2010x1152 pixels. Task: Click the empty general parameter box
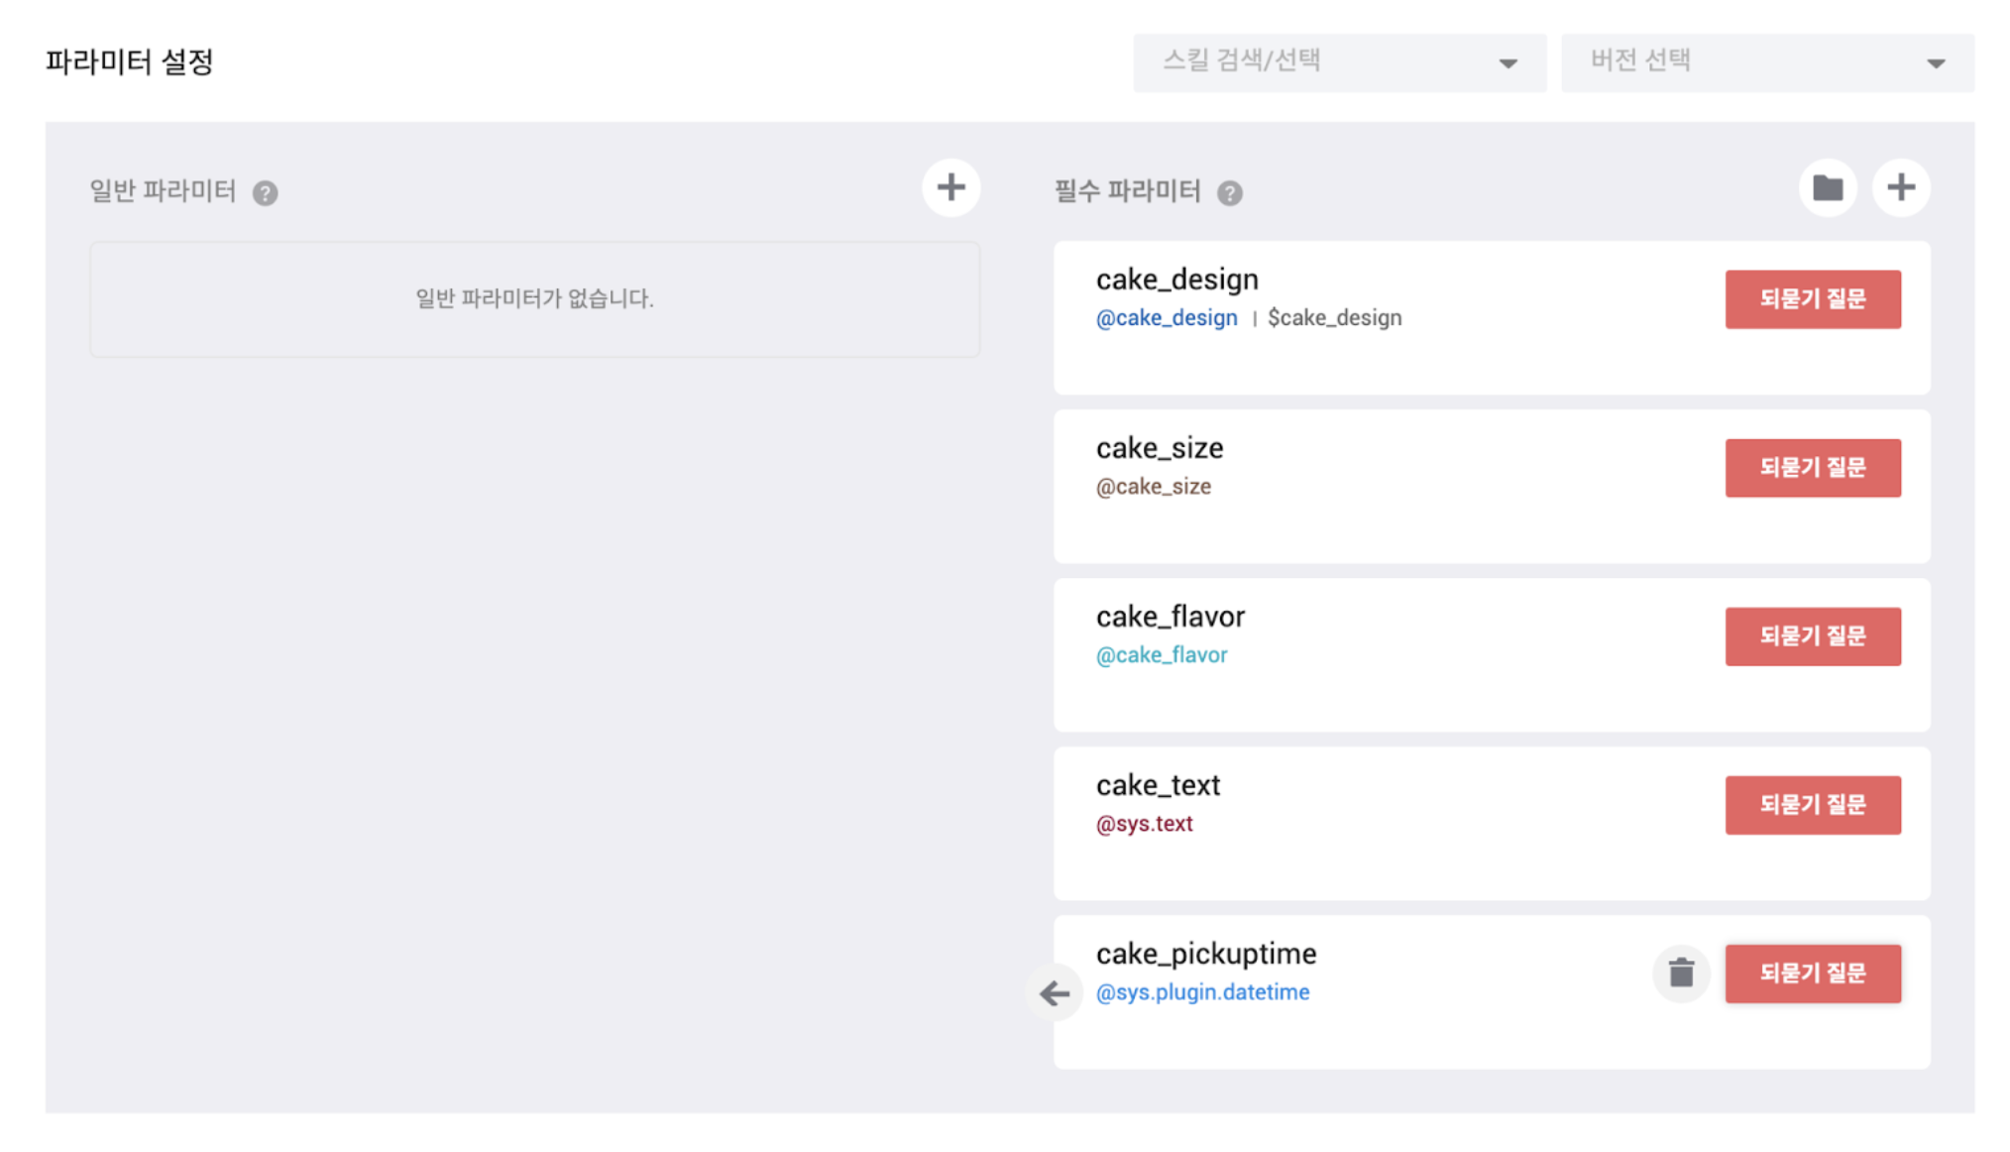click(534, 298)
